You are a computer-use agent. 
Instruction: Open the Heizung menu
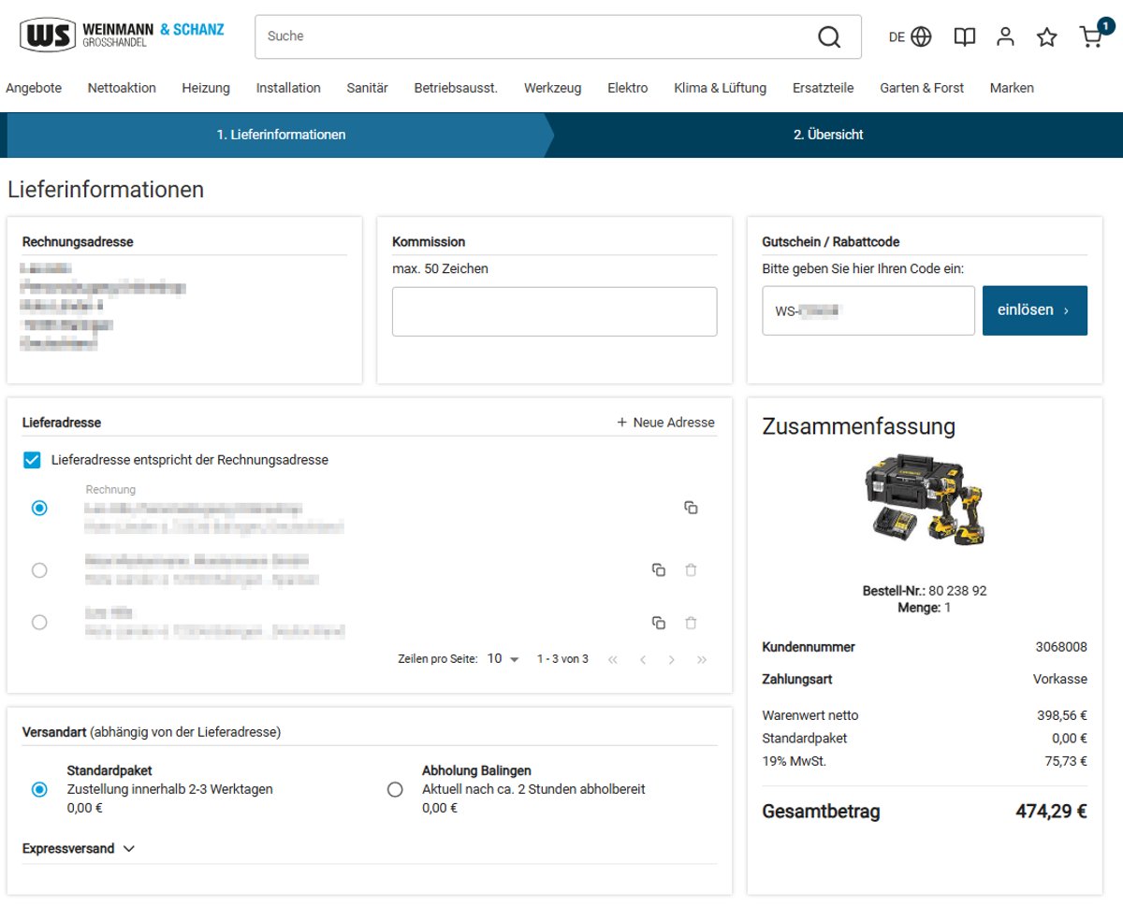click(x=206, y=88)
